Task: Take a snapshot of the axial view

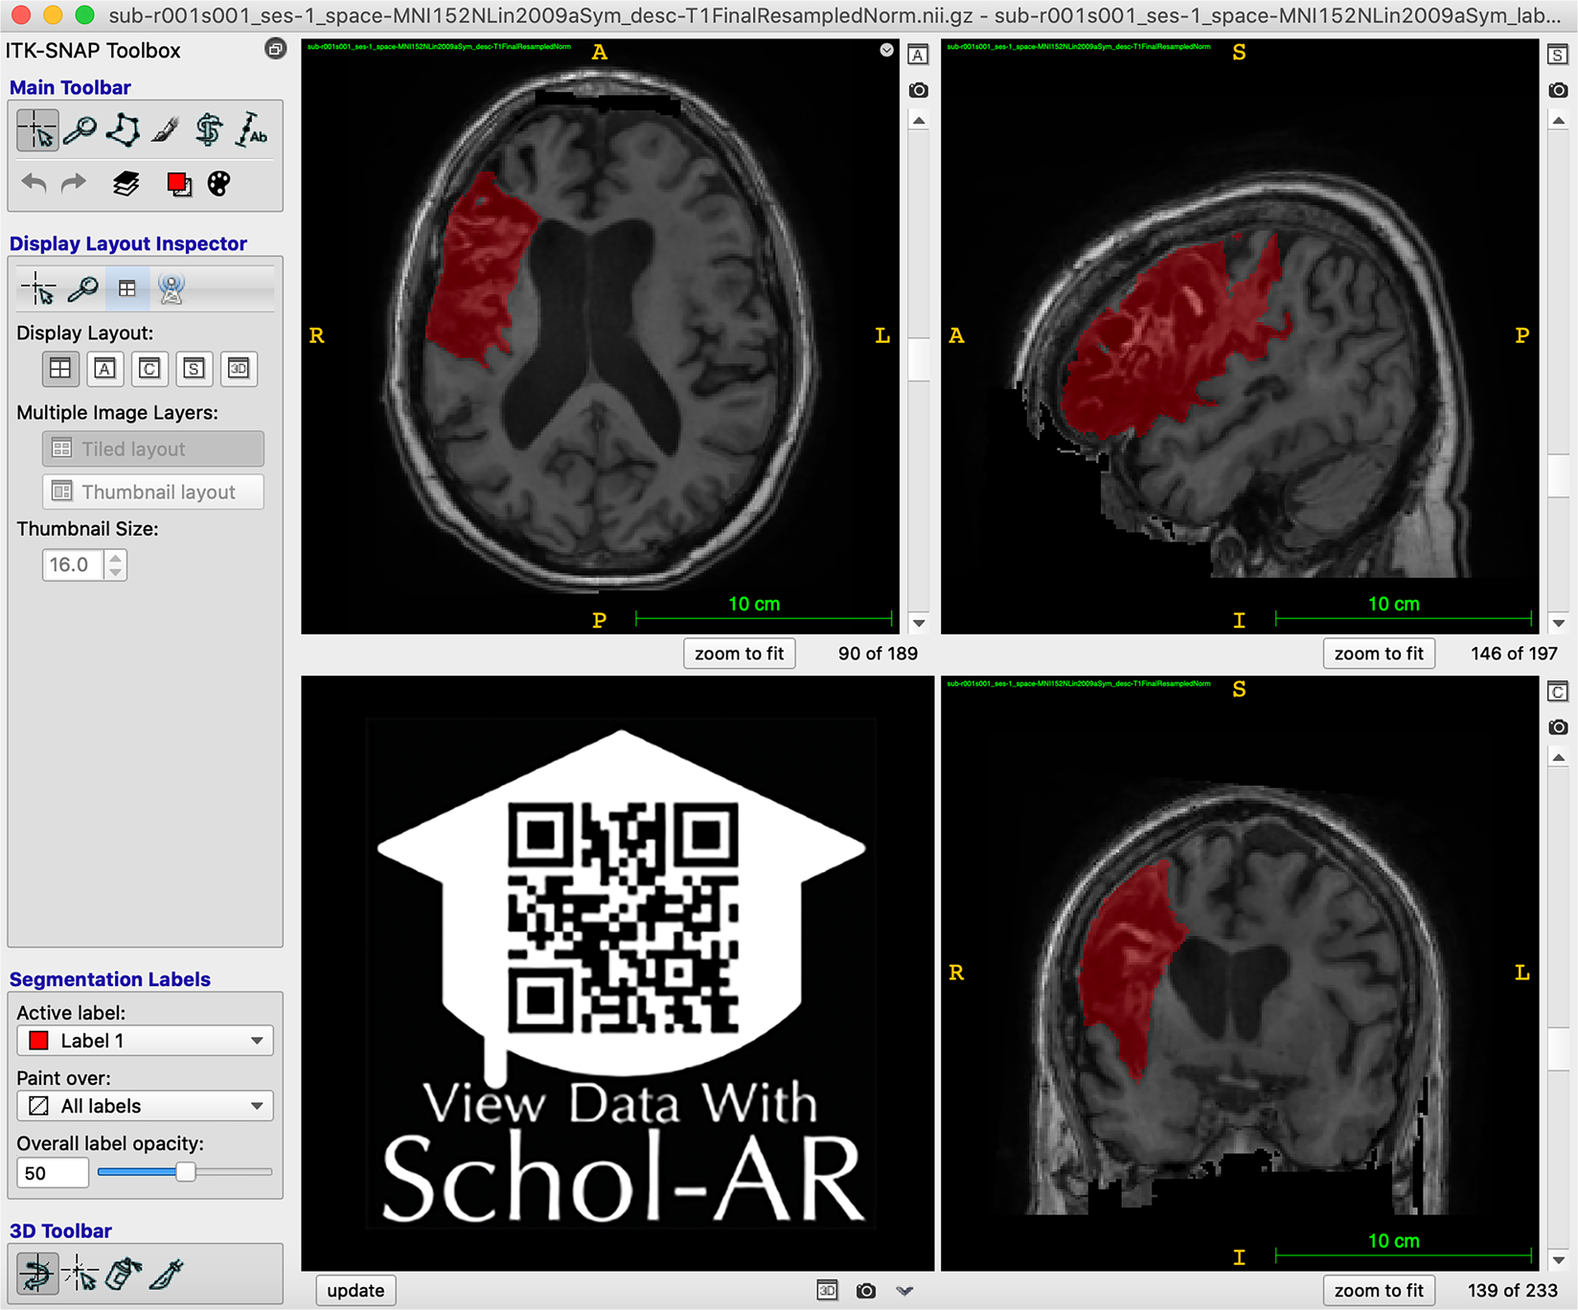Action: click(918, 90)
